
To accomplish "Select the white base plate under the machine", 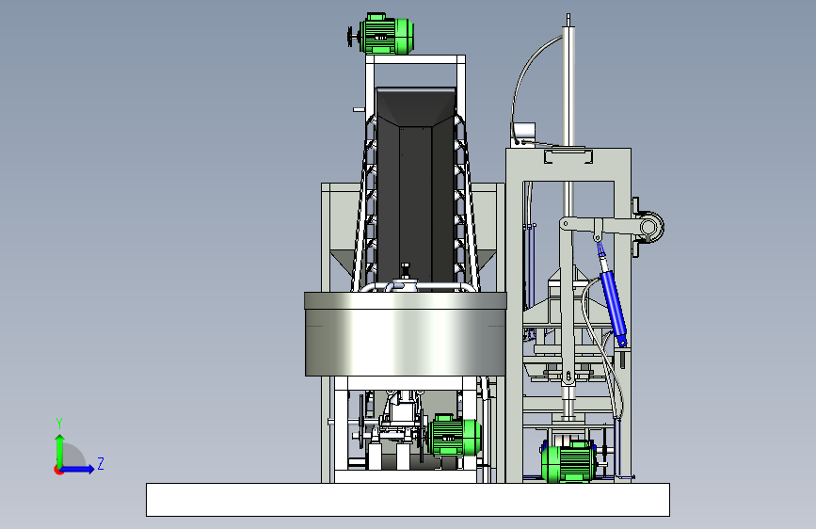I will point(408,500).
